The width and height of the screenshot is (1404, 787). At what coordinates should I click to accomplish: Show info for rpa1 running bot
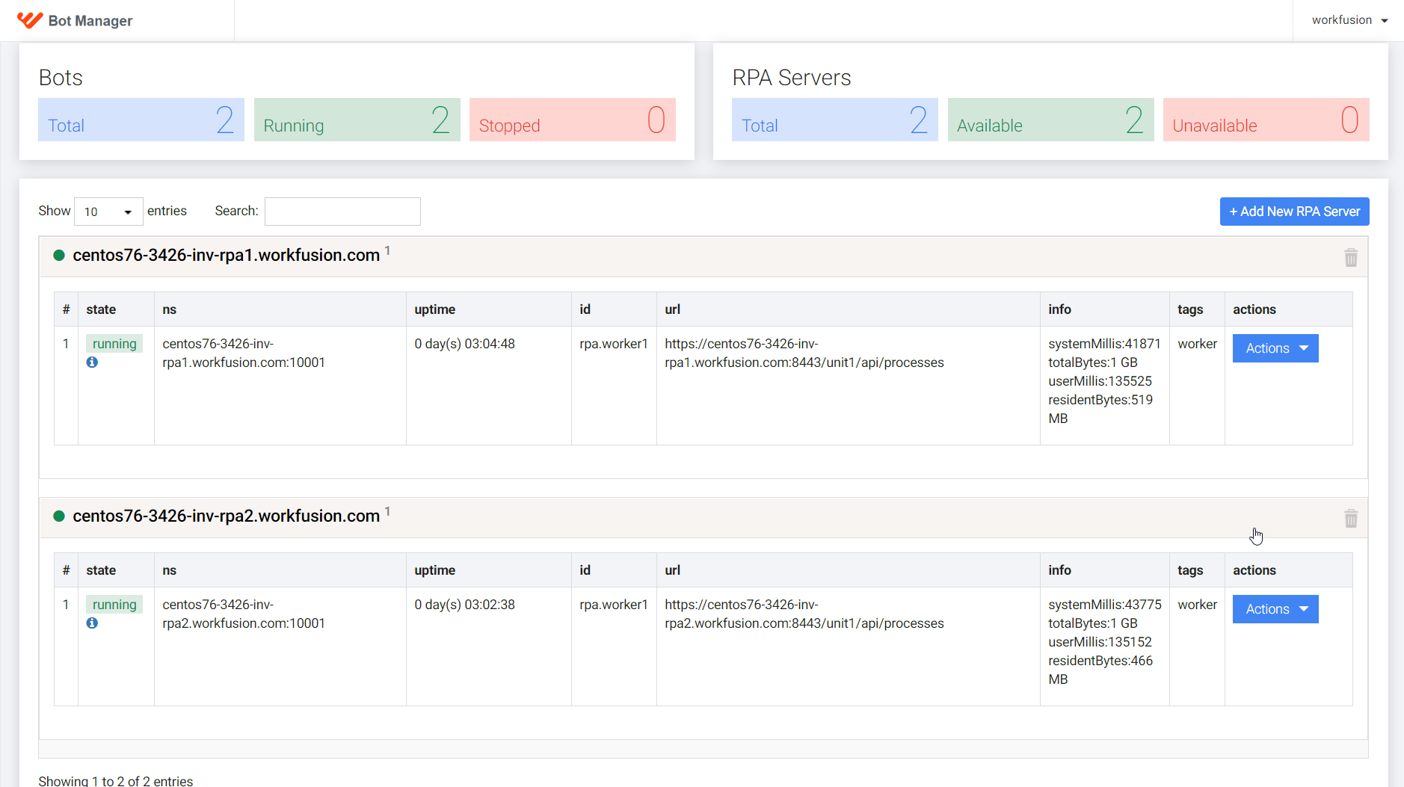click(x=92, y=362)
